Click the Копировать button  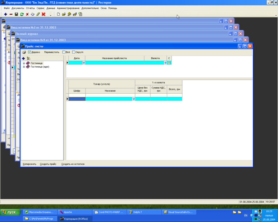30,164
